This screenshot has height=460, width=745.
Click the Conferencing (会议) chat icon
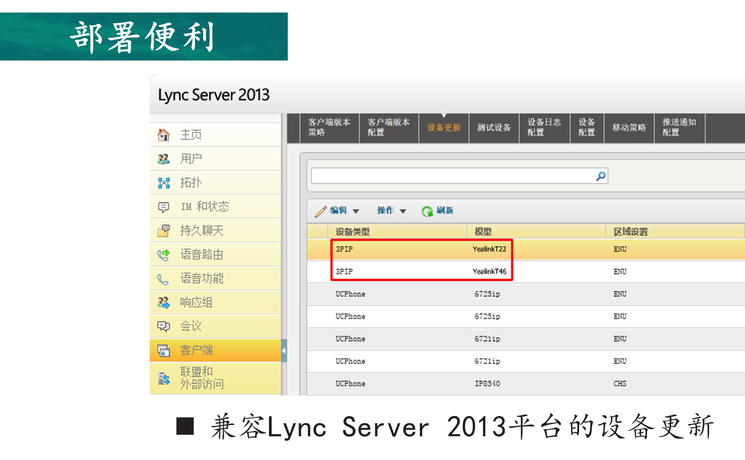pos(164,326)
